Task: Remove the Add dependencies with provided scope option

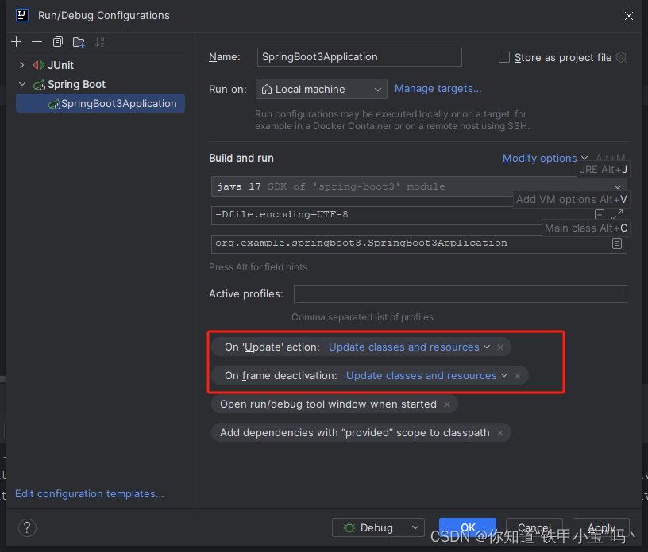Action: 500,433
